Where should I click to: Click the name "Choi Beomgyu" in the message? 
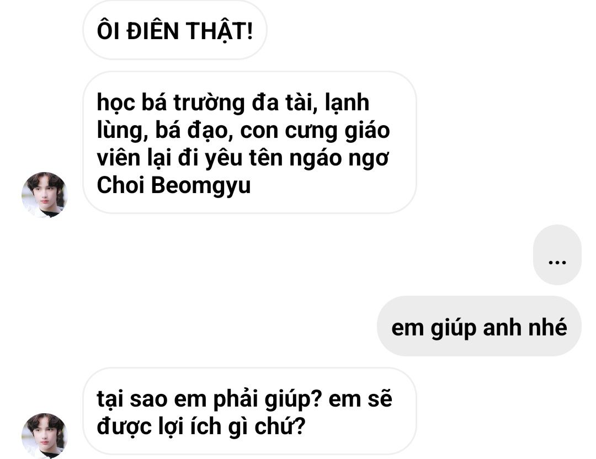coord(174,185)
